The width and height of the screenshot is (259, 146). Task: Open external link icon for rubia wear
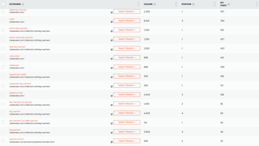112,59
